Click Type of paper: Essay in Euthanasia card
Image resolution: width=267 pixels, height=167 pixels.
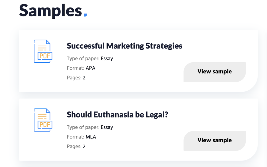[x=90, y=127]
